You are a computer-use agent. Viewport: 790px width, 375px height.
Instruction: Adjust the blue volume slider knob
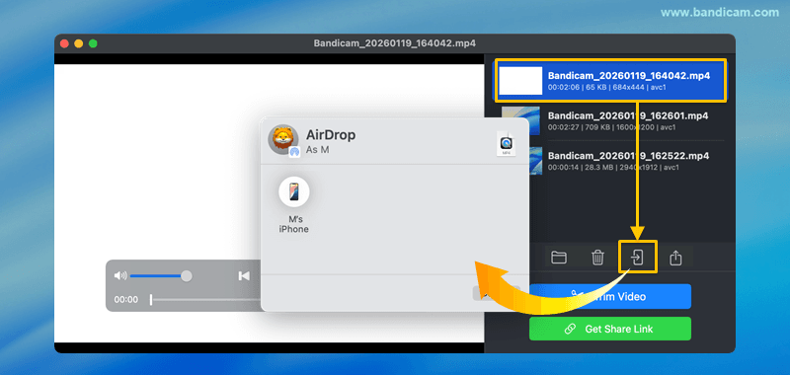coord(187,275)
